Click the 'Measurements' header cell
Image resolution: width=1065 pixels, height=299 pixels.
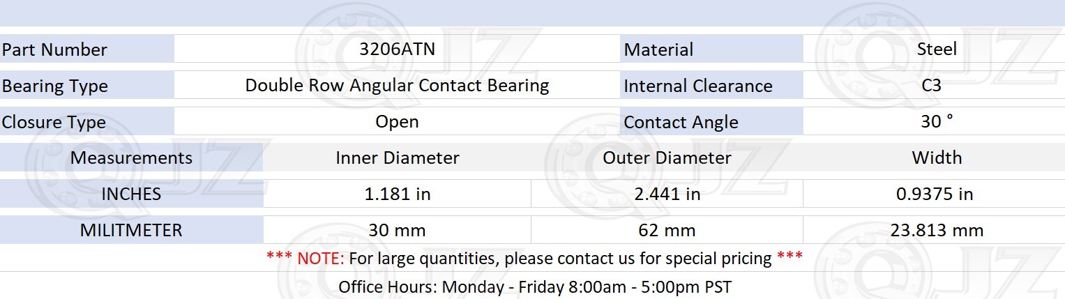click(x=131, y=158)
